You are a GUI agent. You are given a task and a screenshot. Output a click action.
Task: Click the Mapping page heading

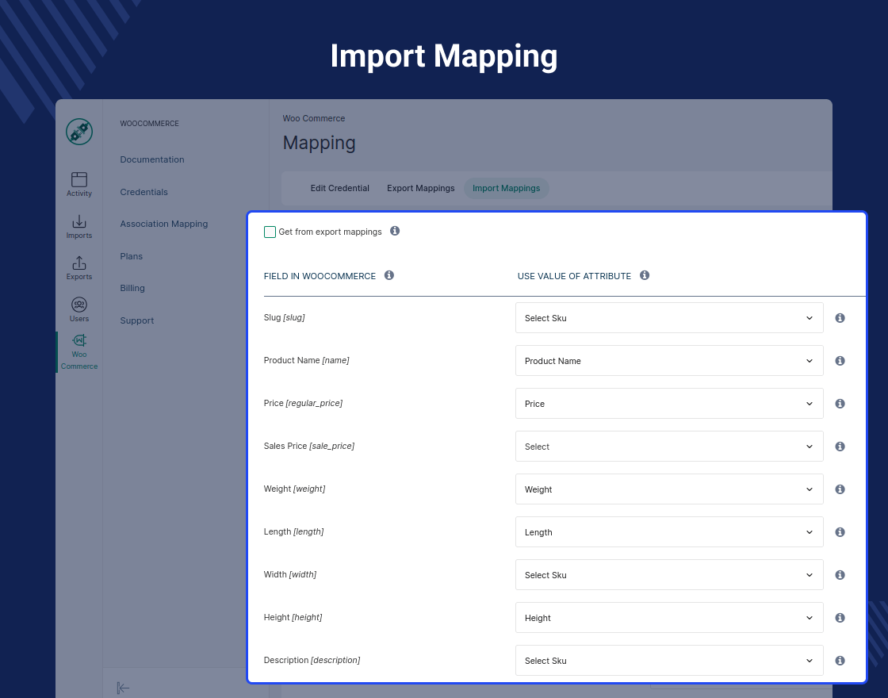[320, 143]
